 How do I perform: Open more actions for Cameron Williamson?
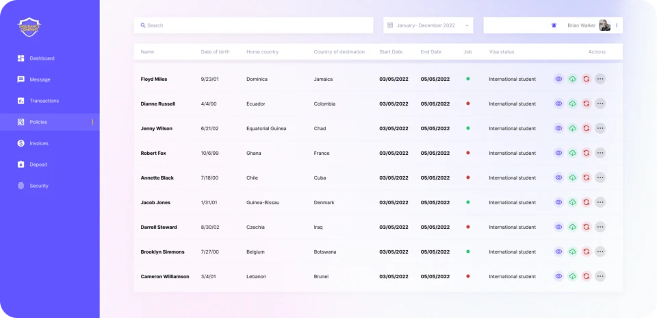600,276
